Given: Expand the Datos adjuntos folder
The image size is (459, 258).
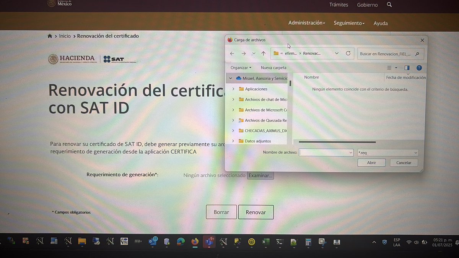Looking at the screenshot, I should point(233,141).
